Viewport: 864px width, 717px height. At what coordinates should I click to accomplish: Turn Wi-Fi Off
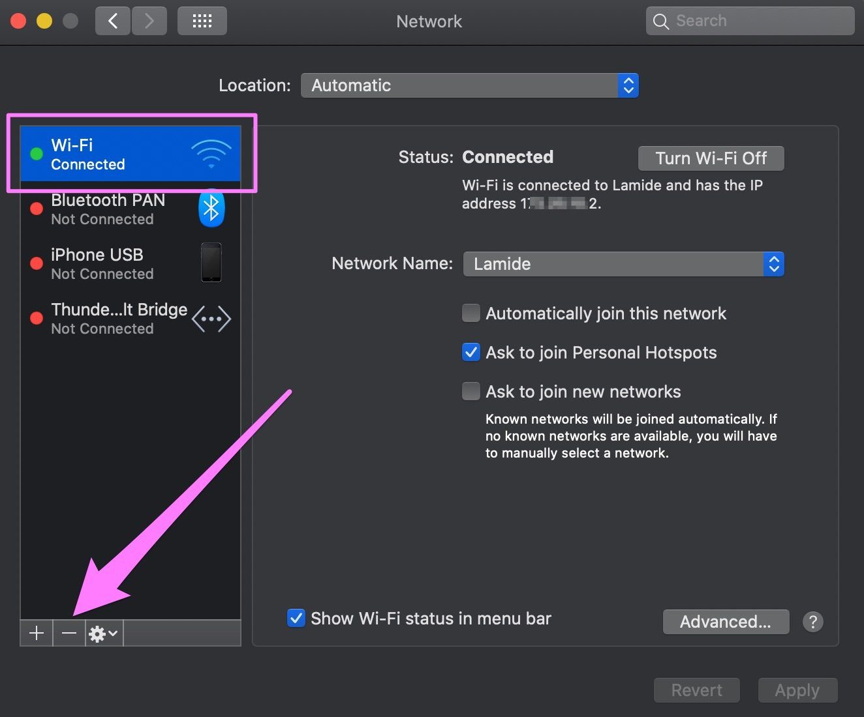click(711, 158)
